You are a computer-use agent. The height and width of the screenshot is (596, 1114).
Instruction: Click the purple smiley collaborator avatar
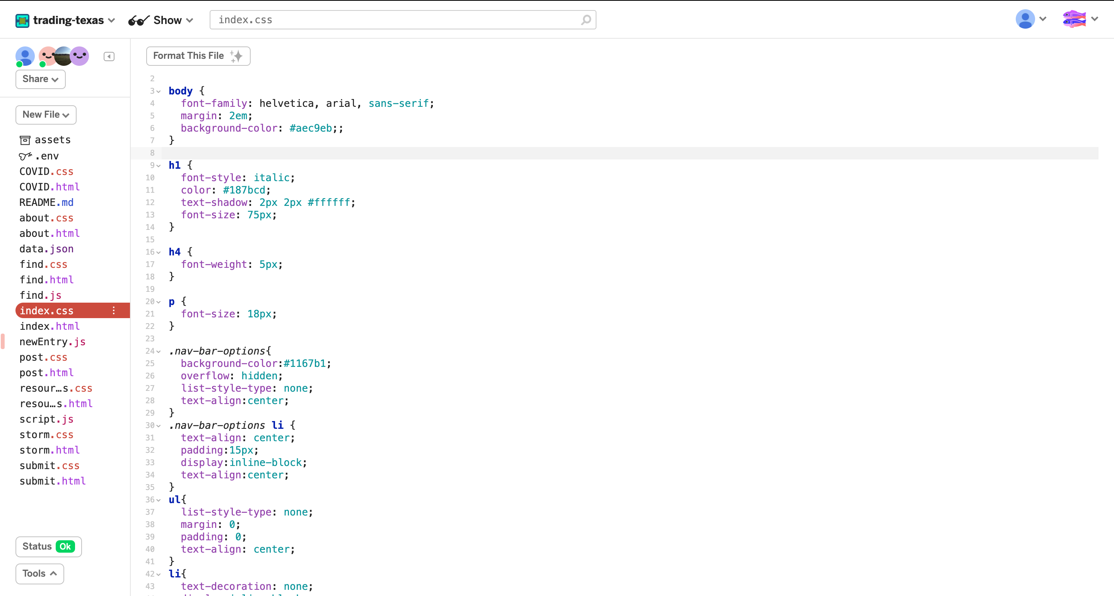[x=80, y=56]
